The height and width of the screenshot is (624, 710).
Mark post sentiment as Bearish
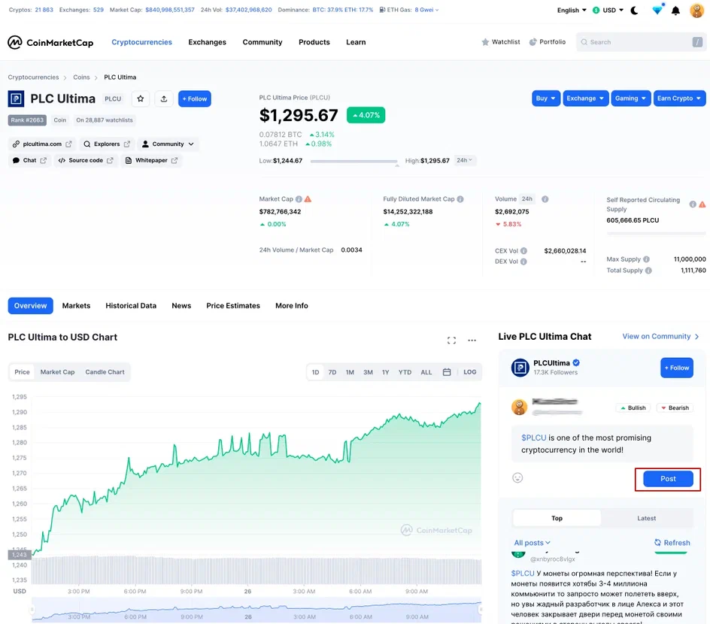click(x=674, y=407)
